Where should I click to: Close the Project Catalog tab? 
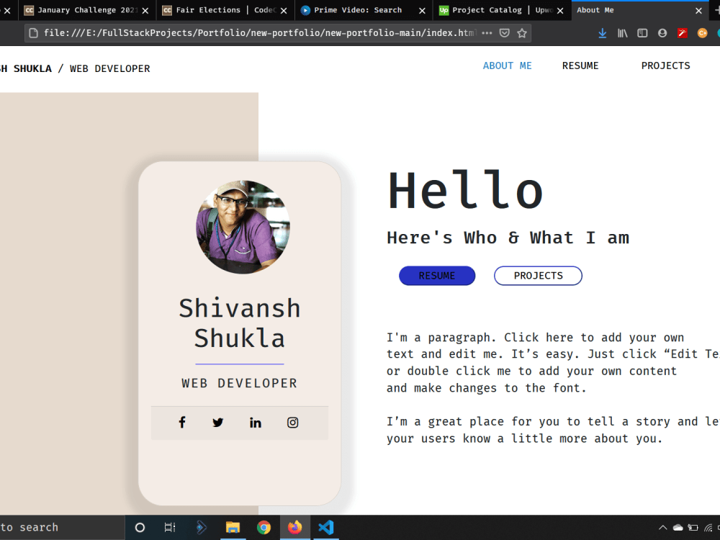(x=560, y=11)
